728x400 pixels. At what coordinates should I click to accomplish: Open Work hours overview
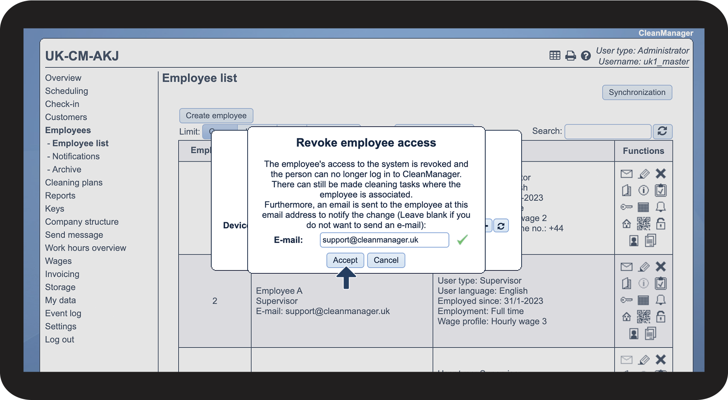86,248
